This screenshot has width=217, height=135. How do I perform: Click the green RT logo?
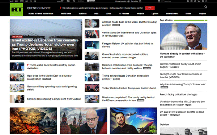click(x=16, y=9)
